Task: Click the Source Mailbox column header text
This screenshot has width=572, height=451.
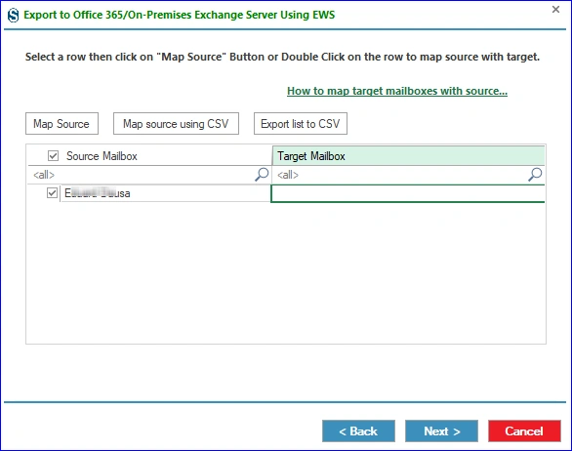Action: (102, 156)
